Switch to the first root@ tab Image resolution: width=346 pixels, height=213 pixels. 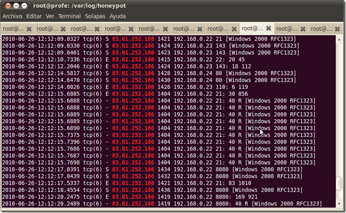(x=13, y=29)
